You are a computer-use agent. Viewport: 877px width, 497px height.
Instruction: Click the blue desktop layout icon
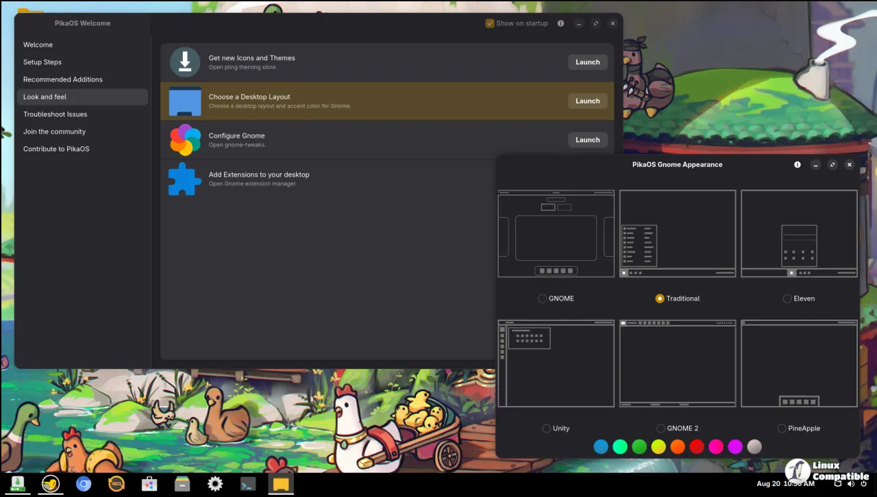click(185, 101)
